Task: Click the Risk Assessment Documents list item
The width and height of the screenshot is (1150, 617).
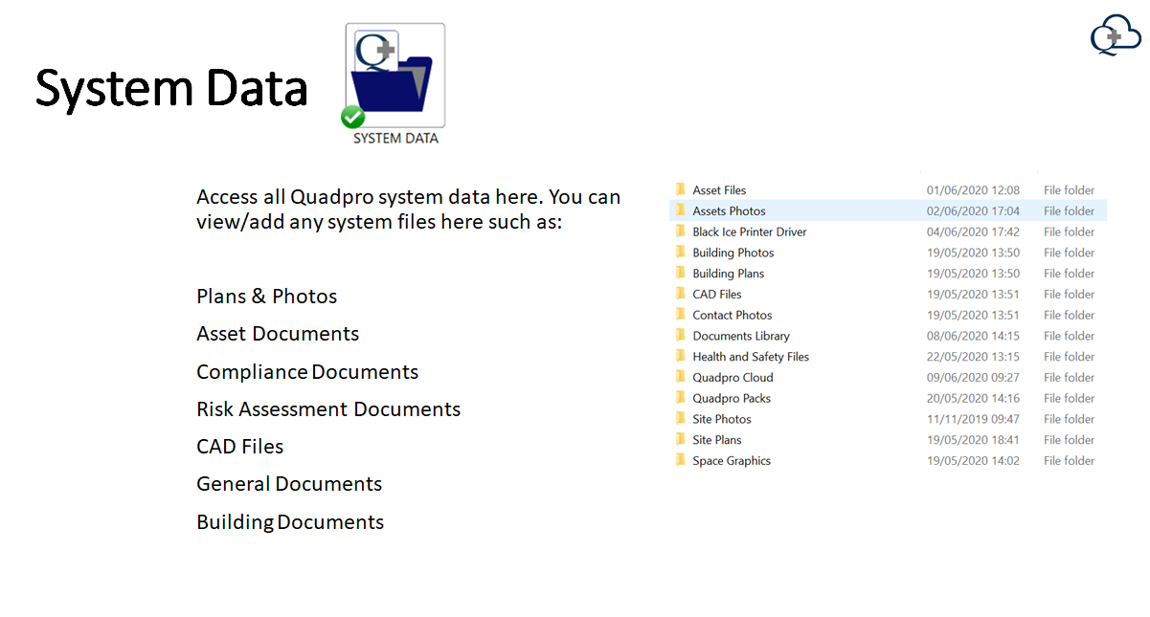Action: [x=328, y=409]
